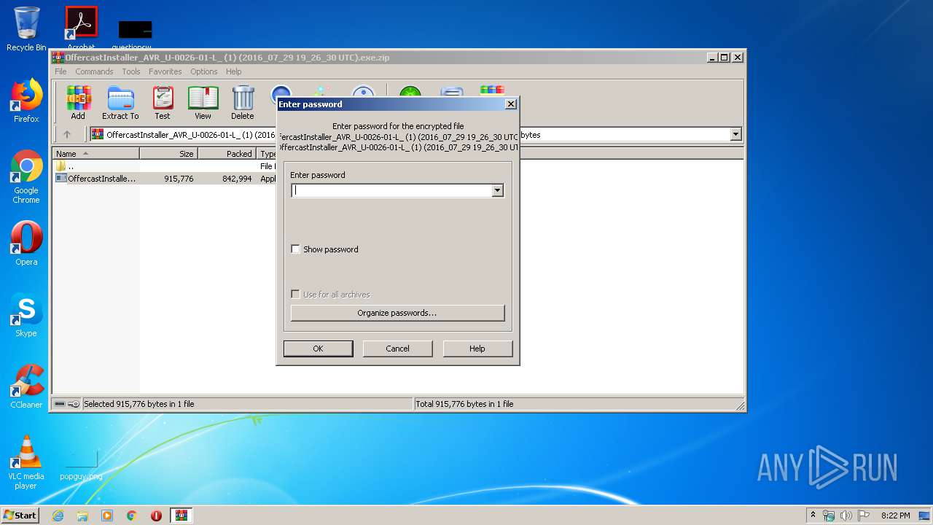This screenshot has width=933, height=525.
Task: Open the File menu
Action: tap(60, 71)
